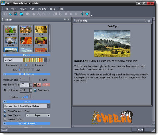Adjust the Dry to Wet slider
160x137 pixels.
(26, 70)
